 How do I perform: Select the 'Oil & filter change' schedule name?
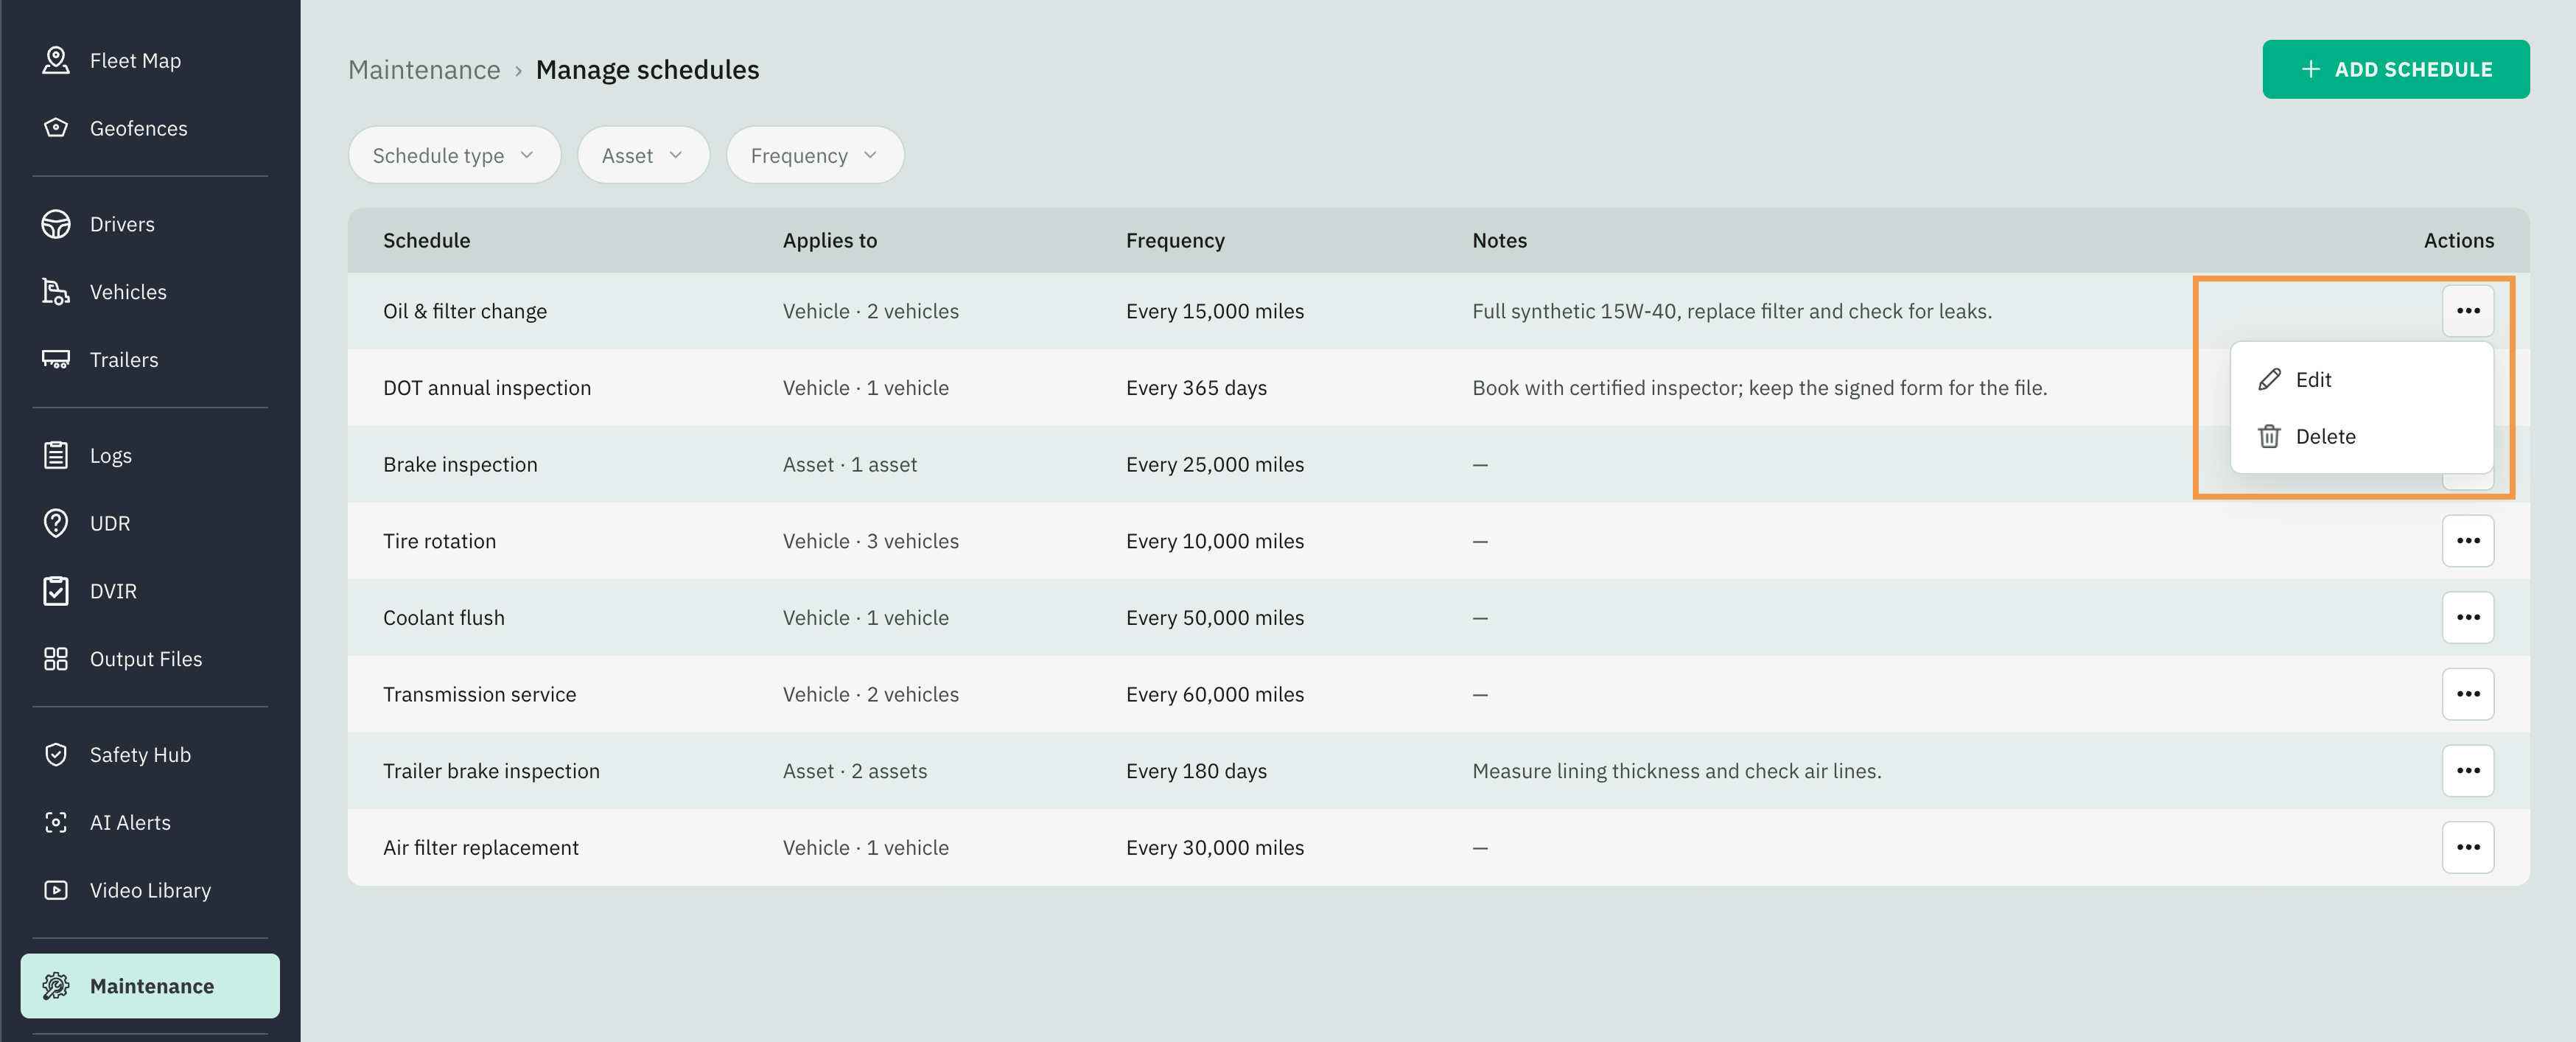coord(465,311)
